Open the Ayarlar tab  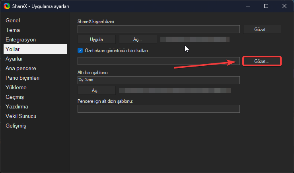[35, 59]
